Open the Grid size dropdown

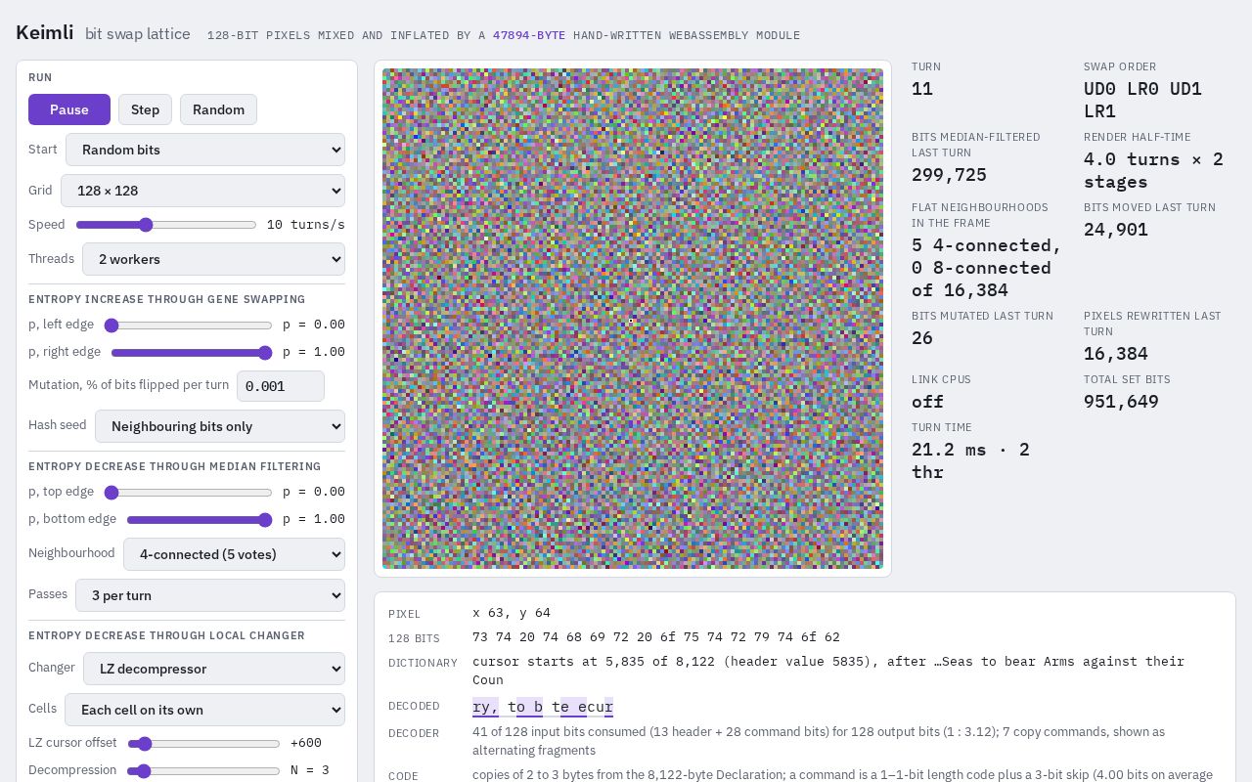pos(202,191)
